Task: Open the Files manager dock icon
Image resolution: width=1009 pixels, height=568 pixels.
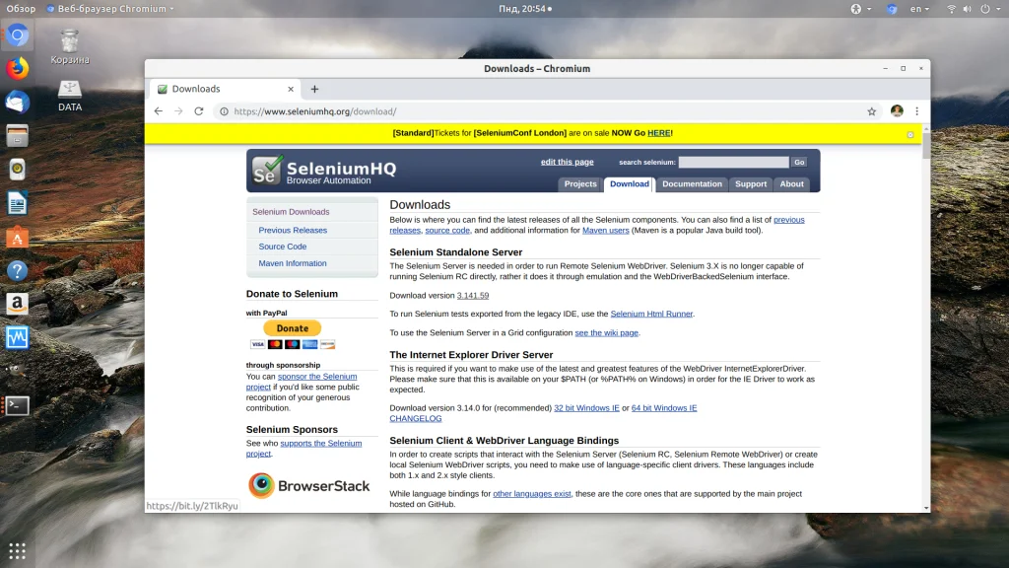Action: (x=18, y=136)
